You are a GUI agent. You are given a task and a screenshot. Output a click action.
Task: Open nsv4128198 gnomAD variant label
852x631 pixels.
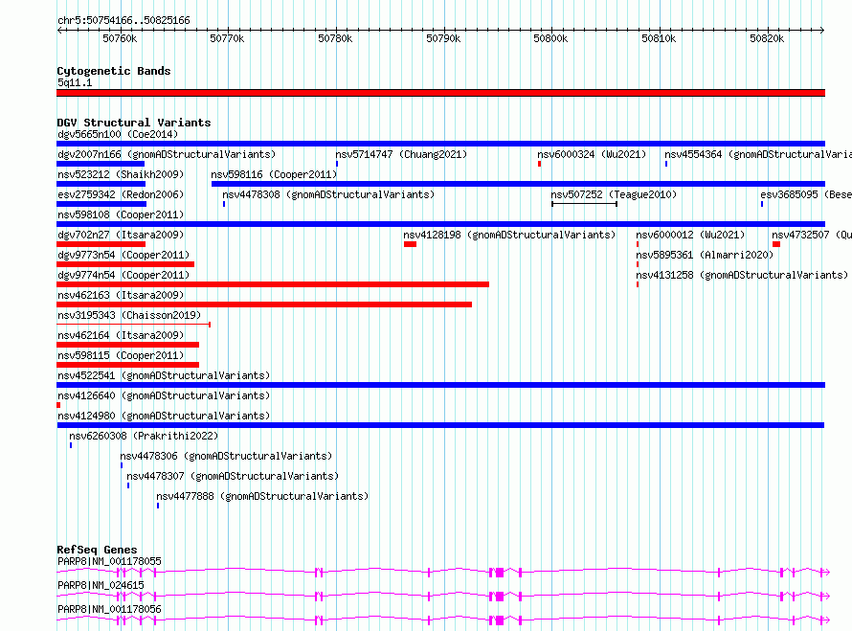509,235
